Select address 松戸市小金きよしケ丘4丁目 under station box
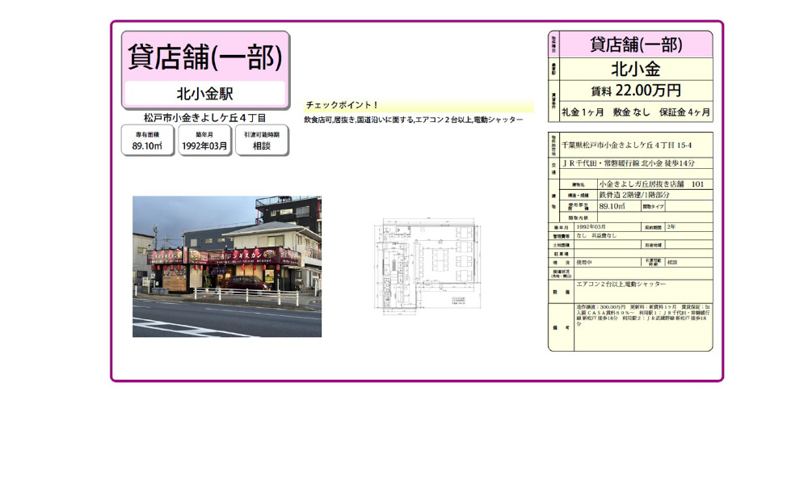This screenshot has height=485, width=808. (x=205, y=117)
